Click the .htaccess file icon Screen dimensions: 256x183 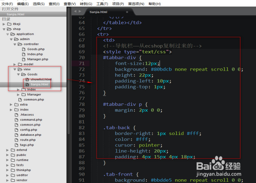(x=16, y=115)
